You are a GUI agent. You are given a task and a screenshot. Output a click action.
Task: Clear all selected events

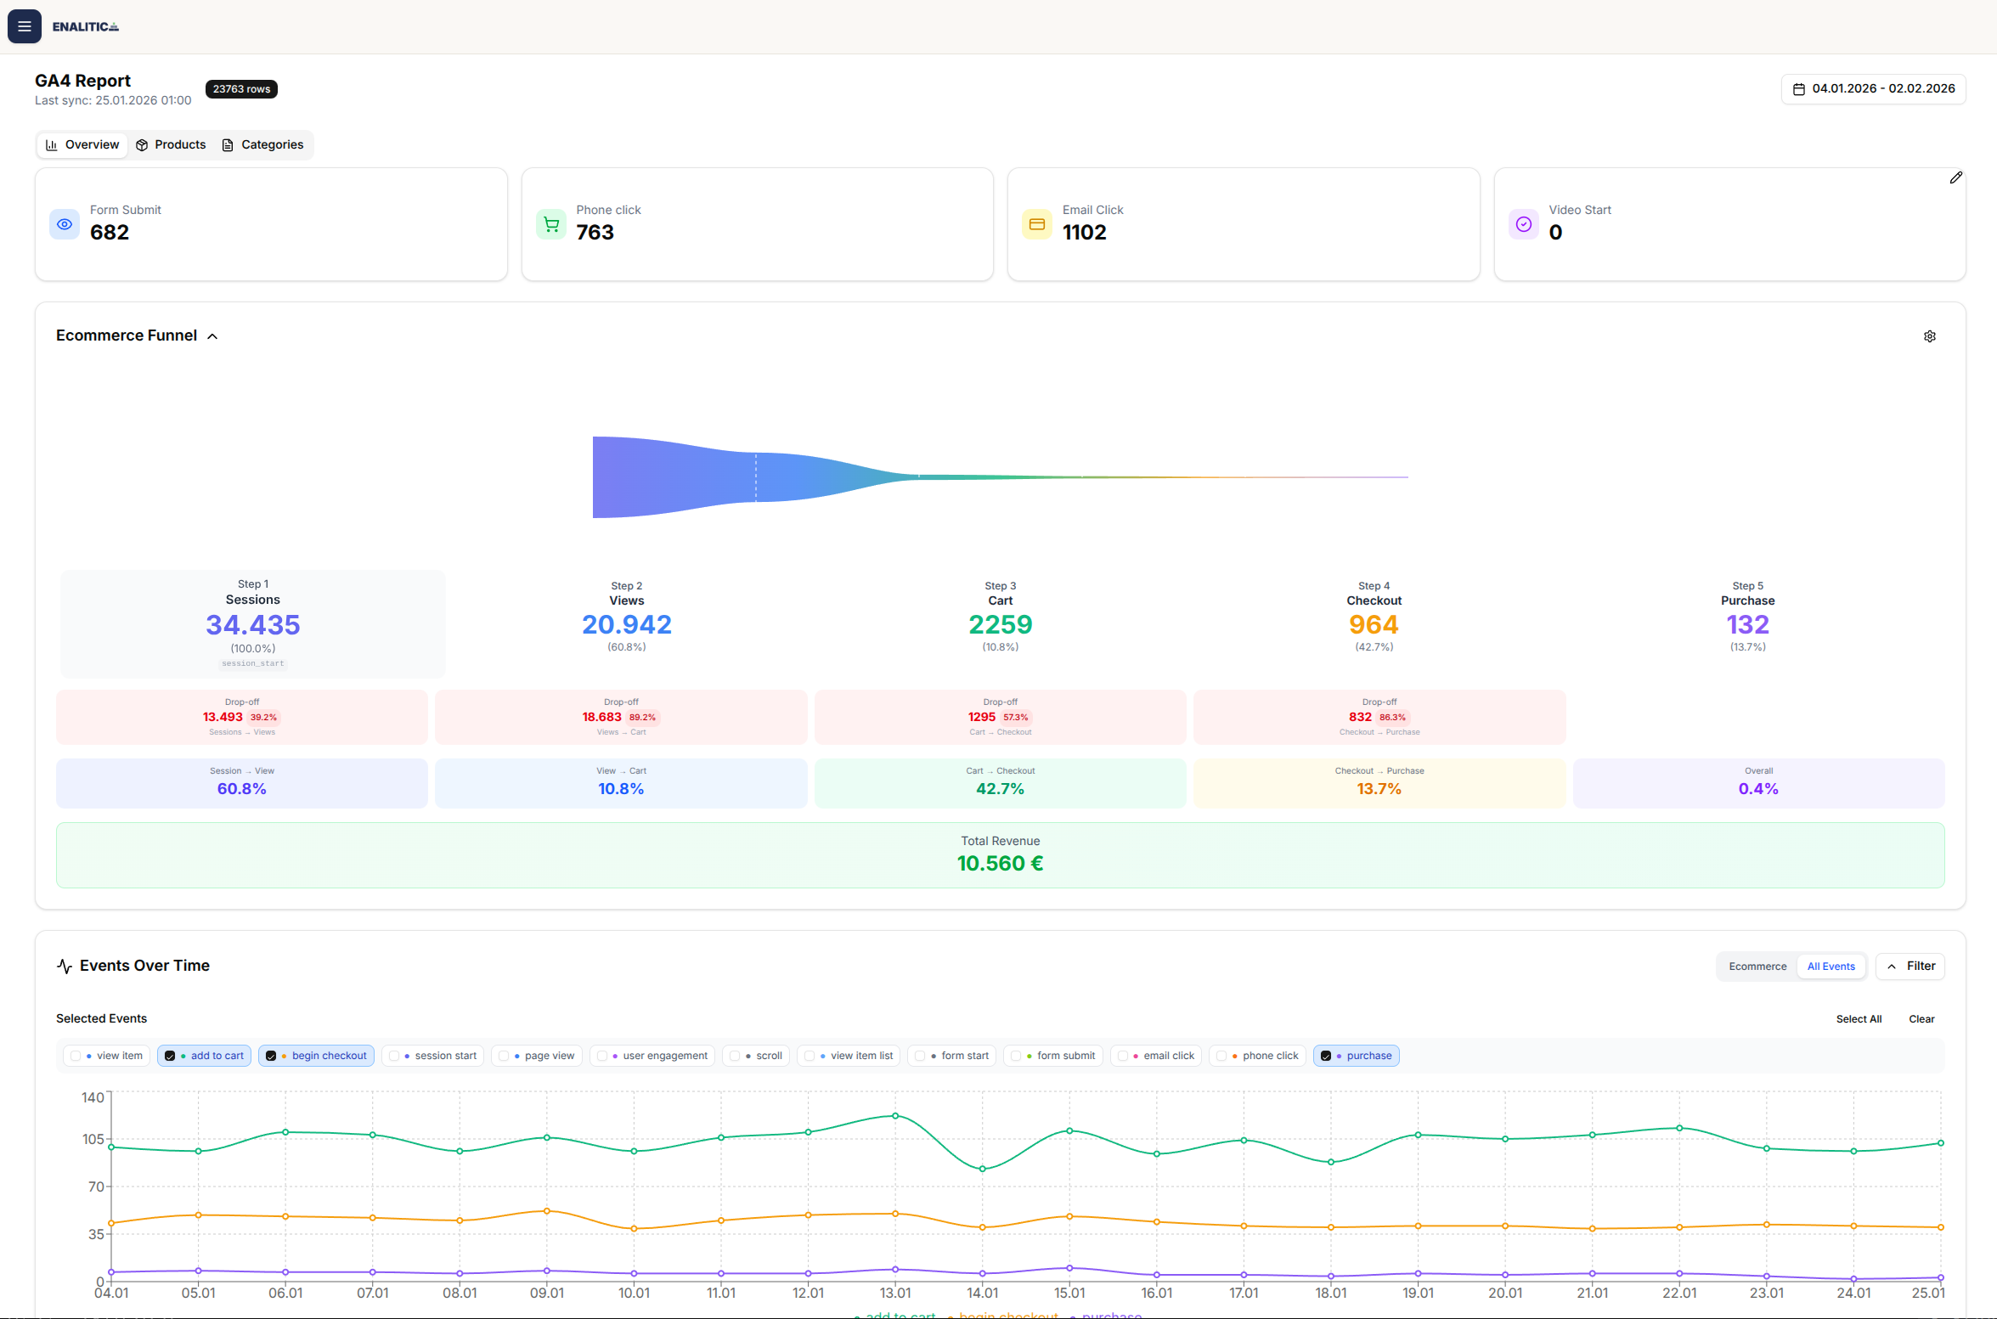click(1921, 1018)
